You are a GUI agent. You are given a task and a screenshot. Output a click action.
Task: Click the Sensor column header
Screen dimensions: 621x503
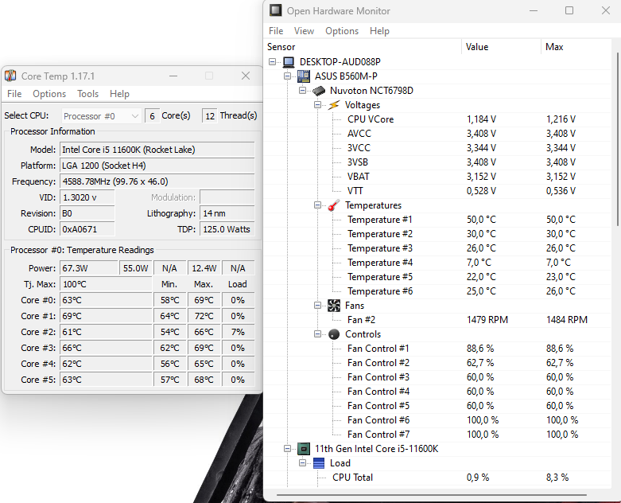tap(363, 47)
